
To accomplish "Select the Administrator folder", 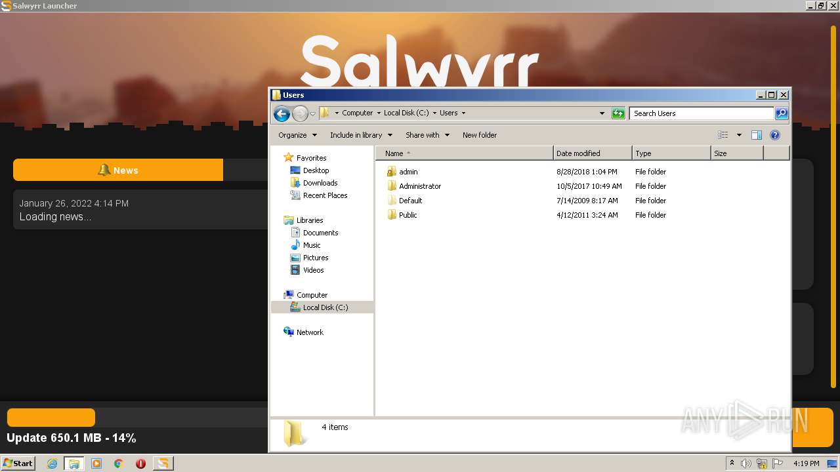I will [420, 186].
